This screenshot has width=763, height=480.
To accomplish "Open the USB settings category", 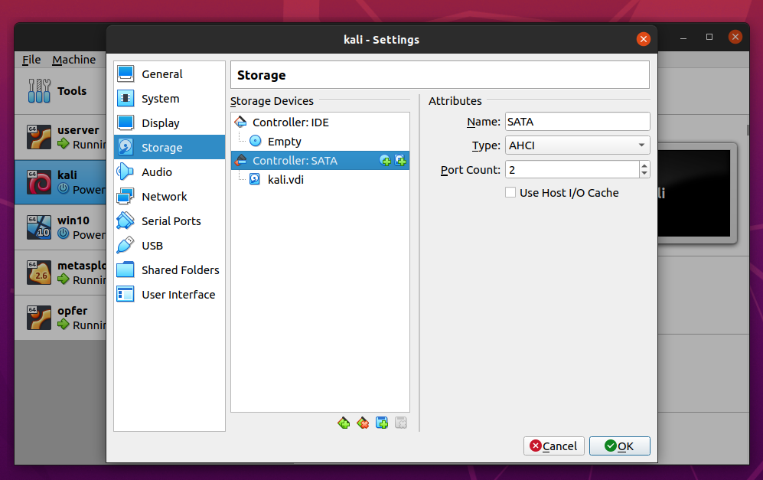I will tap(152, 246).
